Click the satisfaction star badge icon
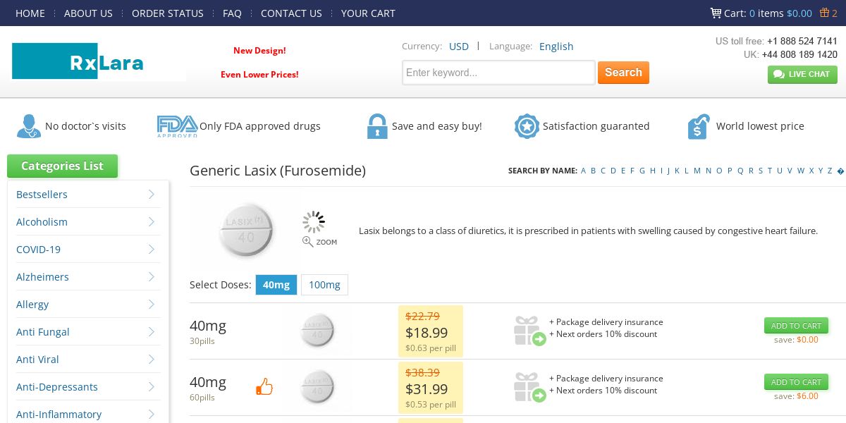846x423 pixels. click(527, 126)
